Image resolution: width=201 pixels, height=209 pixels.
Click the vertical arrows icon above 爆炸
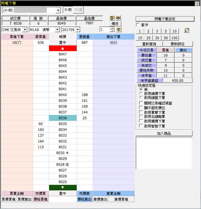112,18
